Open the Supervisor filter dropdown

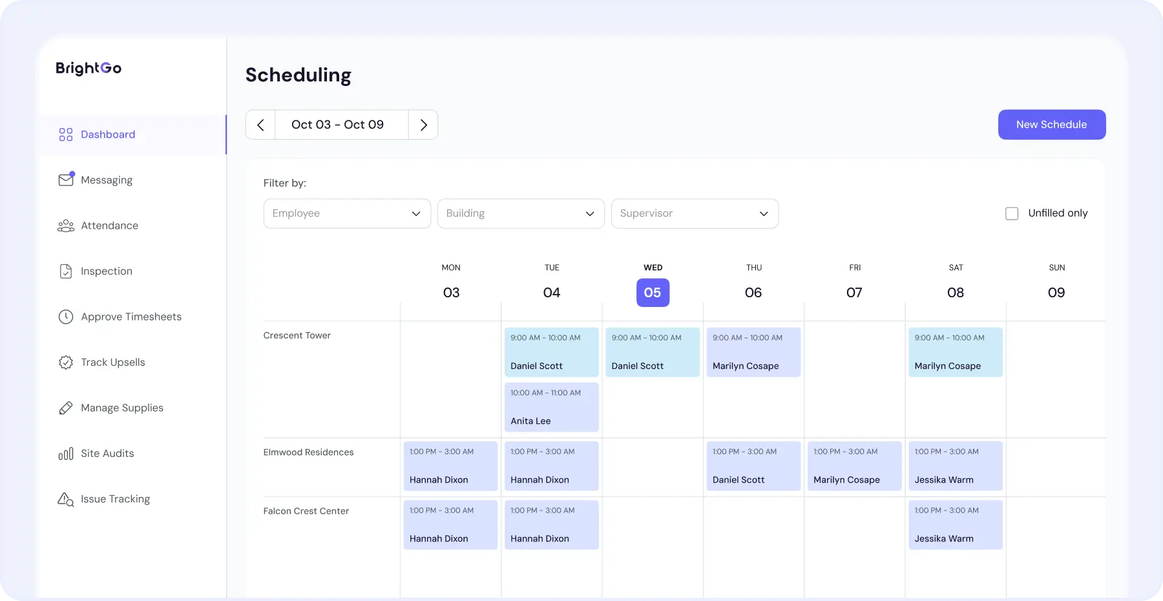pyautogui.click(x=695, y=213)
